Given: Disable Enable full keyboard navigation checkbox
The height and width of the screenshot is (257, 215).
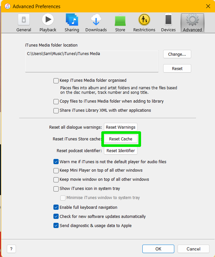Looking at the screenshot, I should coord(56,207).
